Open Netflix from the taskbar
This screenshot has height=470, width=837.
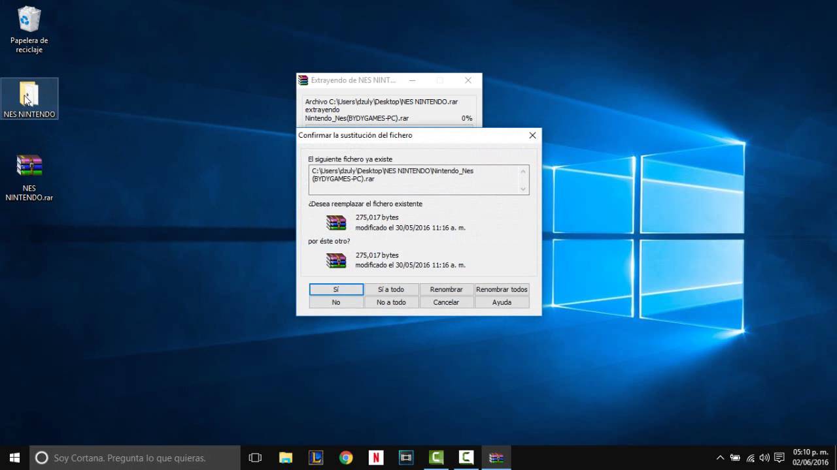(x=376, y=458)
